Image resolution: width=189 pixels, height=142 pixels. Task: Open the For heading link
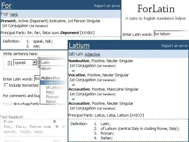coord(6,6)
